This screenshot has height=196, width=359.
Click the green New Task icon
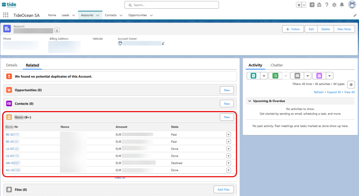(275, 76)
